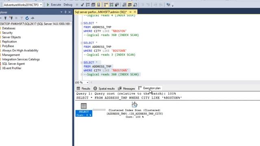Open Object Explorer window position dropdown arrow
Image resolution: width=260 pixels, height=146 pixels.
(61, 12)
